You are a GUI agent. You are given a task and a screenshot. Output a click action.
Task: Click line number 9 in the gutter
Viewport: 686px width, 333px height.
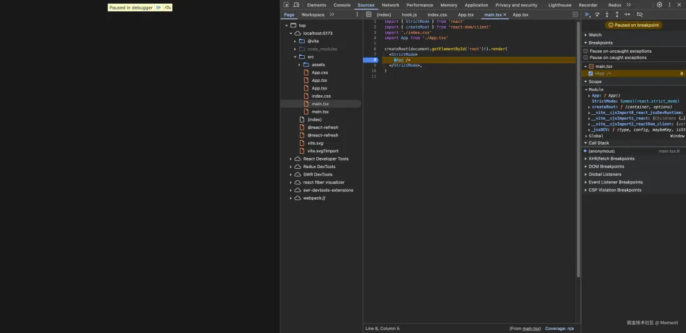pos(375,65)
